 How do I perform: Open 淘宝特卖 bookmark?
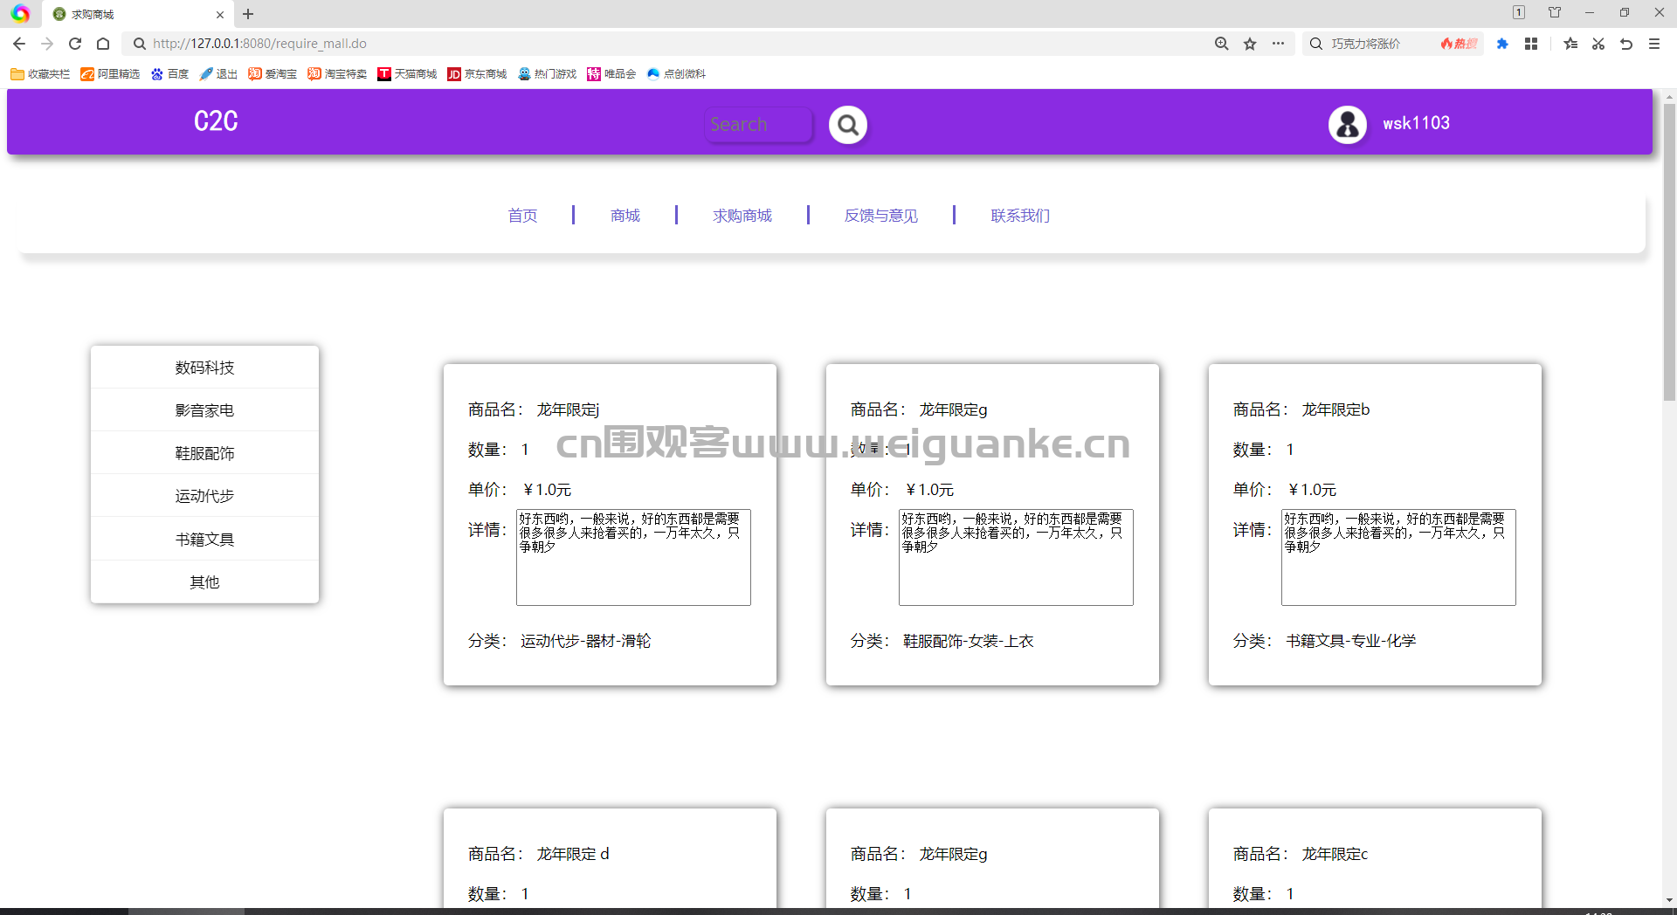pyautogui.click(x=337, y=74)
